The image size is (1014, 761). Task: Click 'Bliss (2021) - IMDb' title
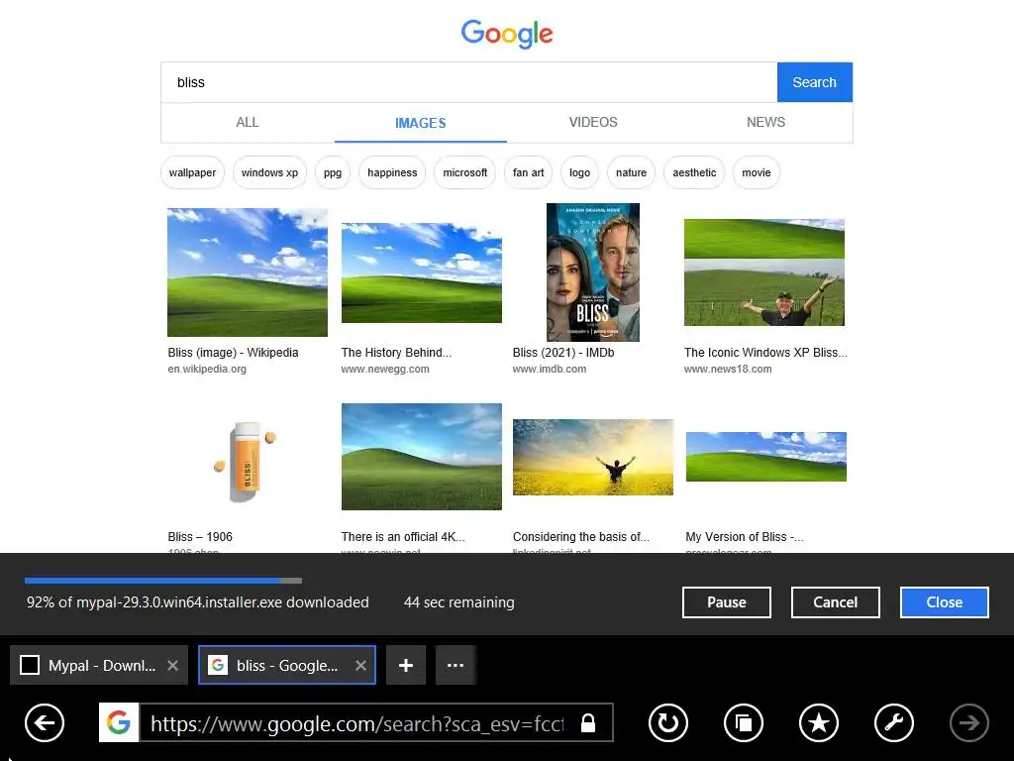tap(563, 353)
